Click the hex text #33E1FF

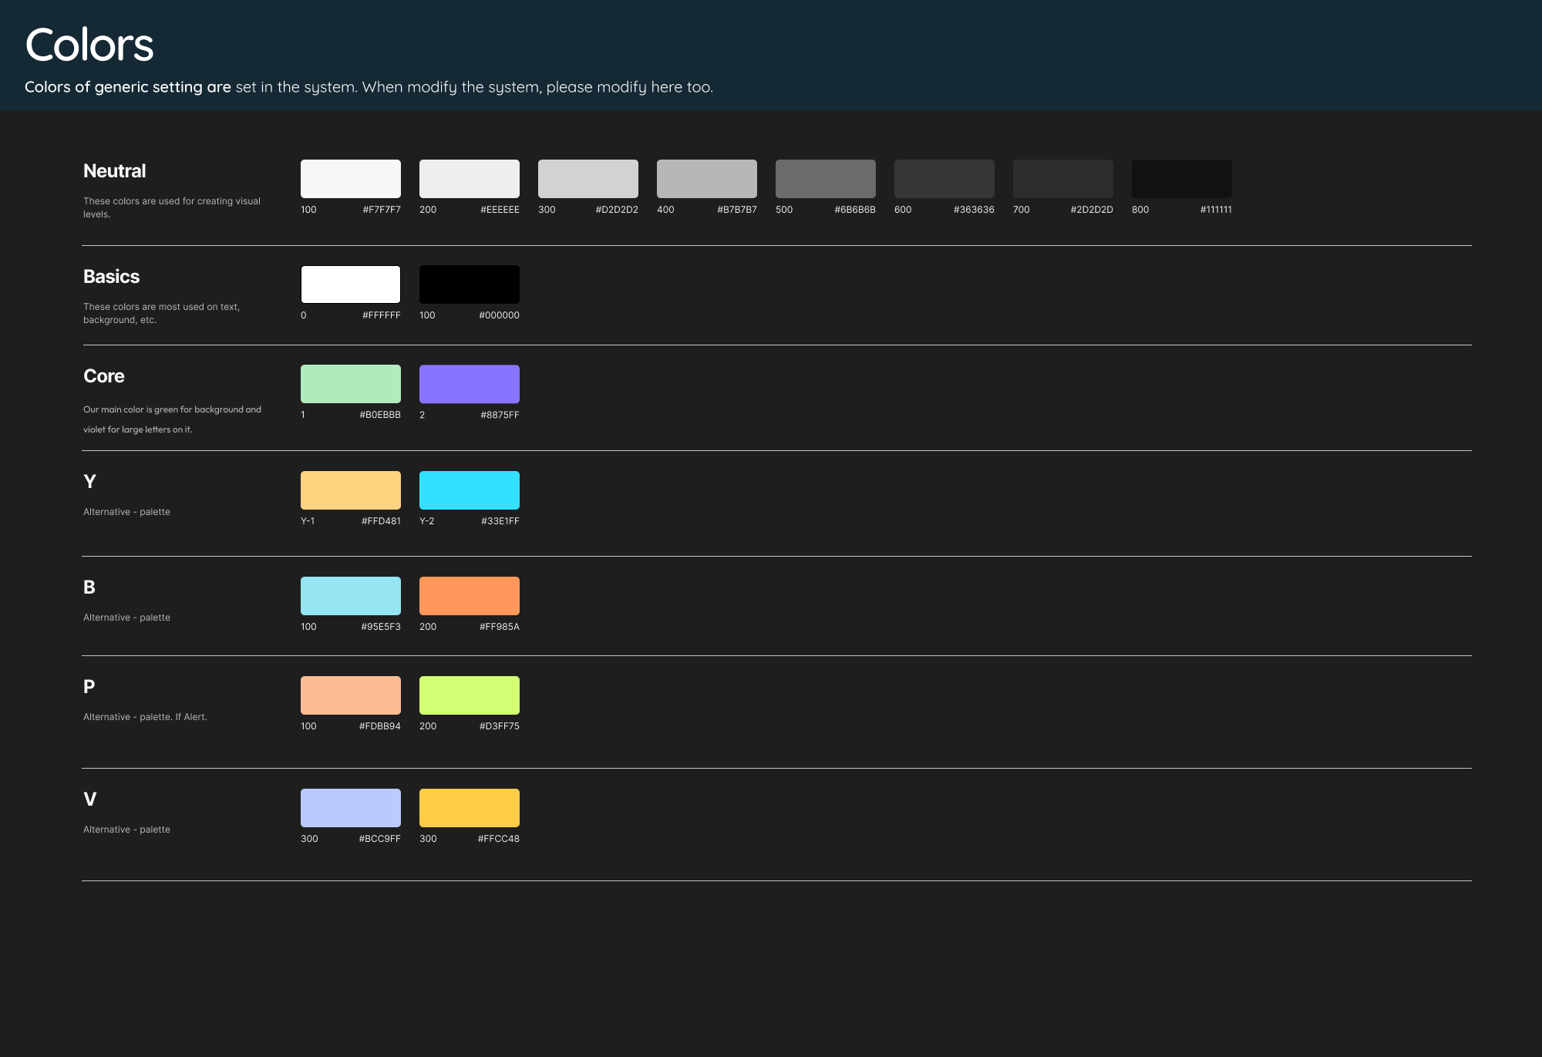500,521
